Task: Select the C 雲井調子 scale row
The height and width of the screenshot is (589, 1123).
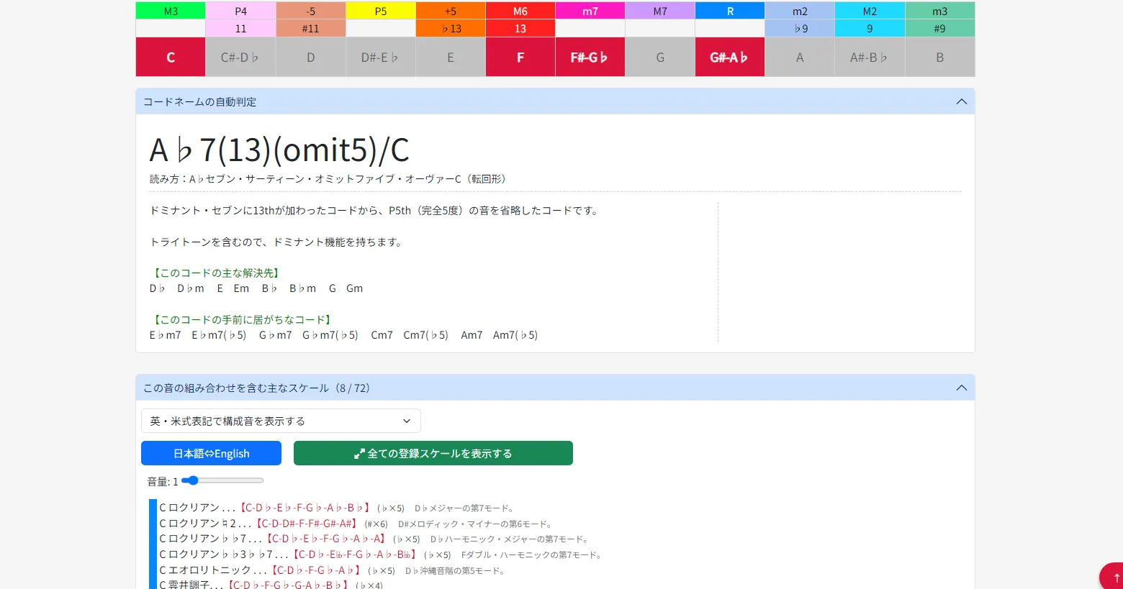Action: click(271, 585)
